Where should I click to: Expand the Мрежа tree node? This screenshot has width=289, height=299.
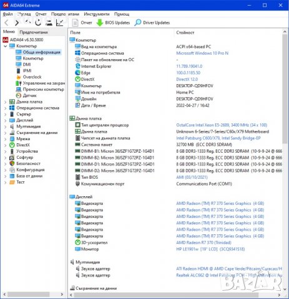[x=6, y=139]
